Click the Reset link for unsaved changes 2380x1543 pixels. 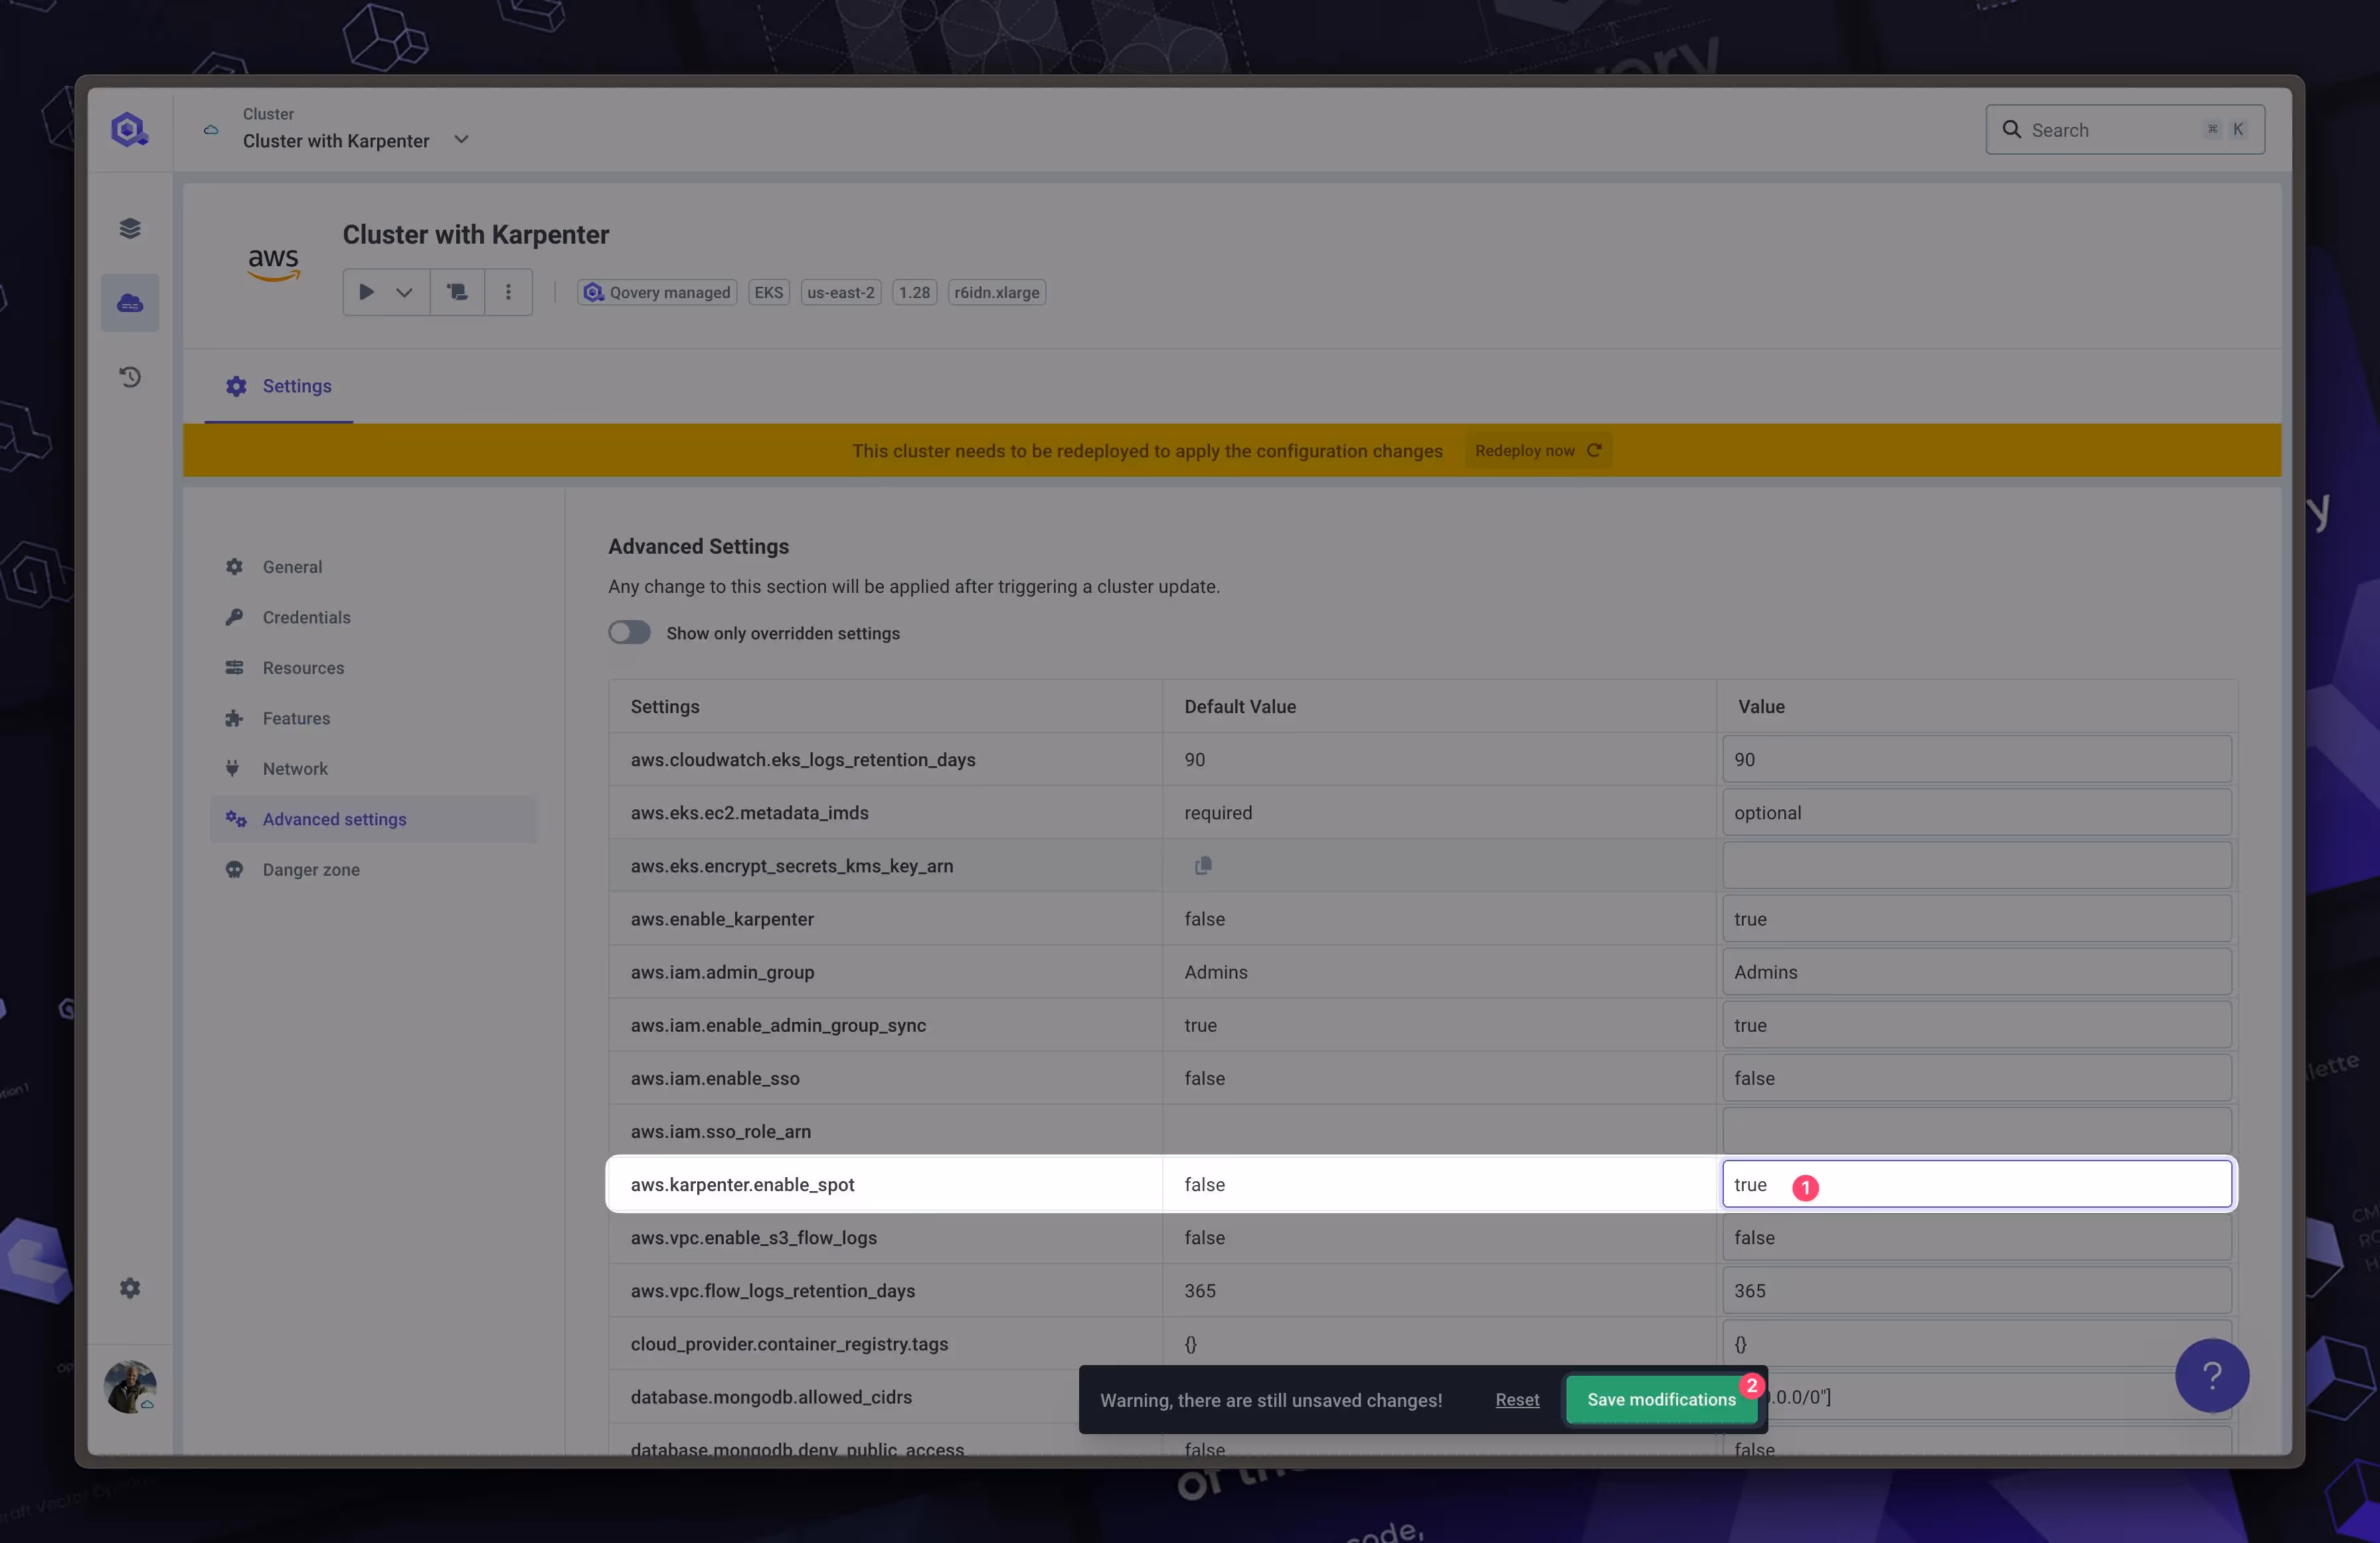pyautogui.click(x=1517, y=1400)
